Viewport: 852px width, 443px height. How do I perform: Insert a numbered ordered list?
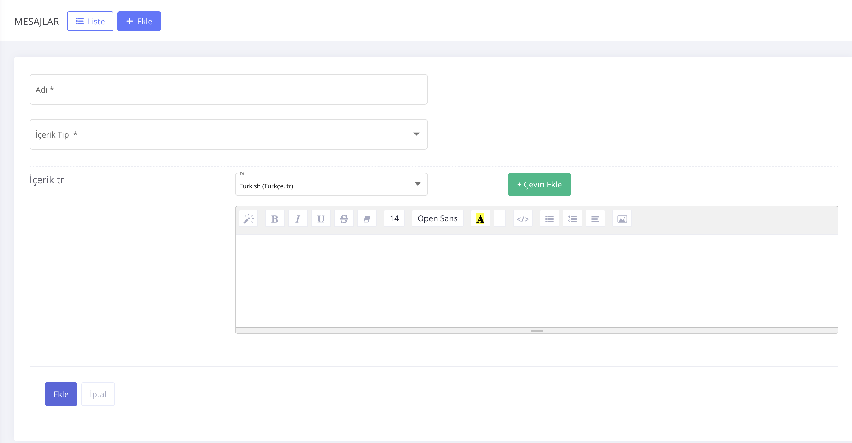(x=572, y=219)
